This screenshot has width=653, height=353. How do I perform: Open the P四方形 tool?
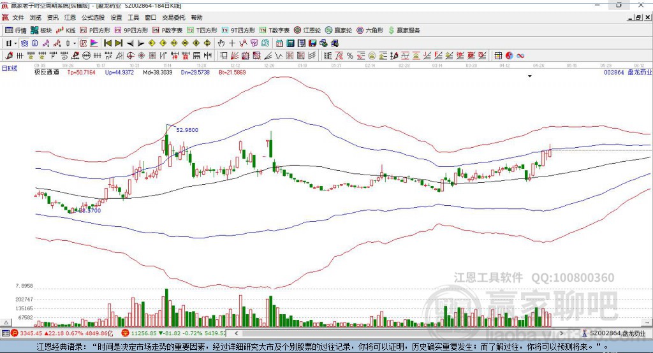[x=95, y=31]
